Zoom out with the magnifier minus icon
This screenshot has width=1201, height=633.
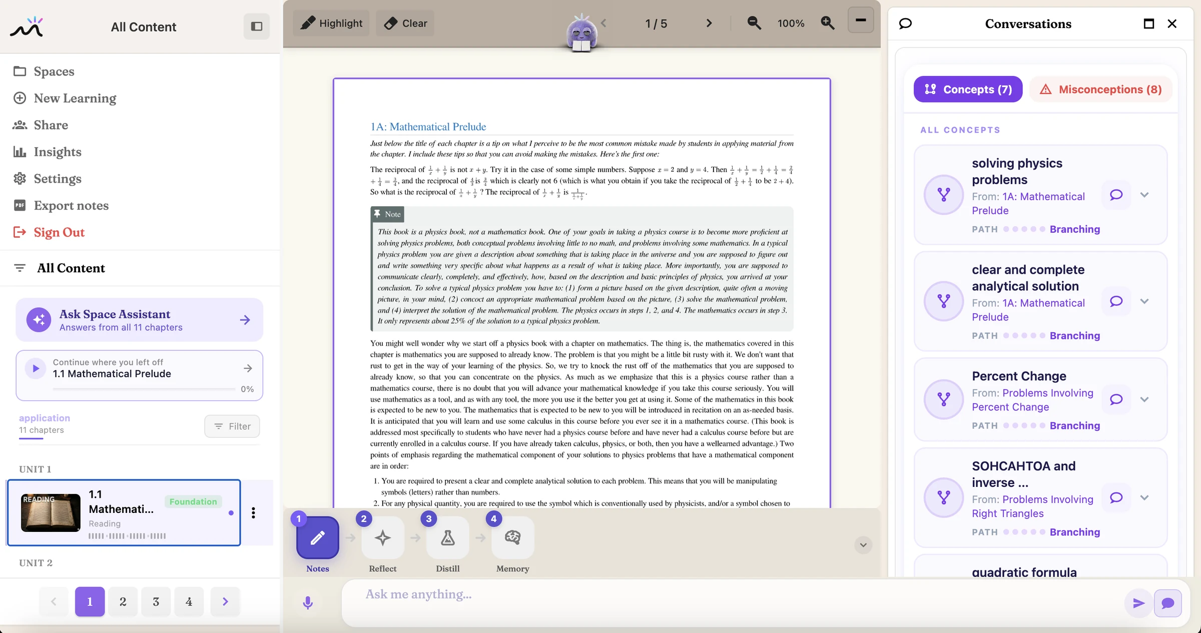pos(754,23)
